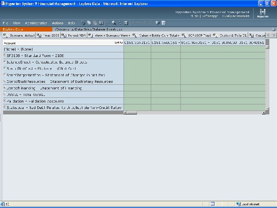The image size is (277, 208).
Task: Click the vertical scrollbar up arrow
Action: (267, 47)
